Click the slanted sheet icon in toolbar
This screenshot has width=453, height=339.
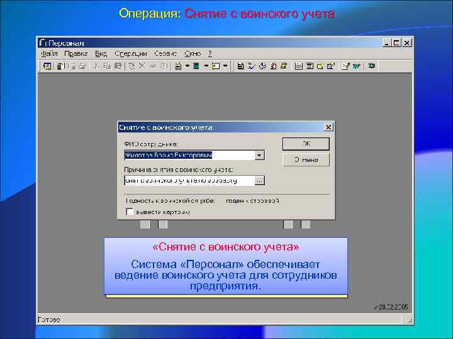[284, 66]
